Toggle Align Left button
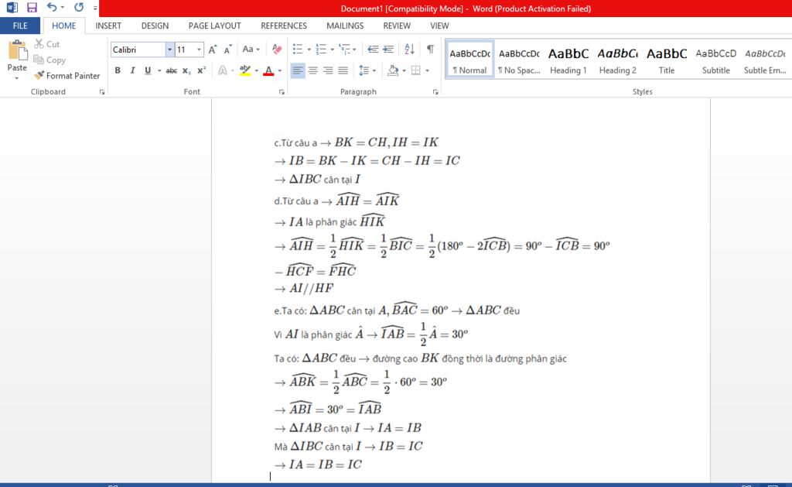The image size is (792, 487). click(298, 70)
